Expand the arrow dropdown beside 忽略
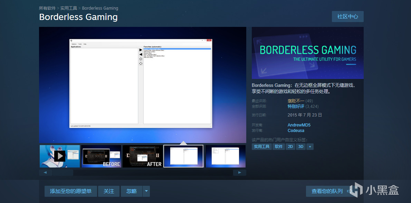The height and width of the screenshot is (203, 411). tap(146, 191)
